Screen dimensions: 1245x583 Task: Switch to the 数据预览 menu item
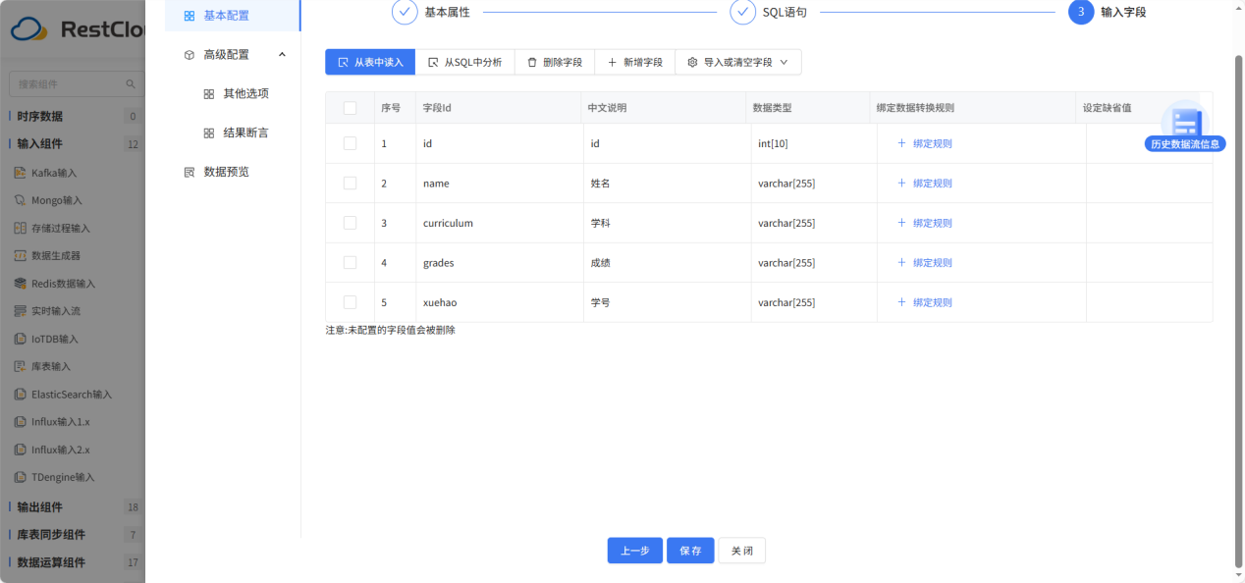click(x=226, y=172)
